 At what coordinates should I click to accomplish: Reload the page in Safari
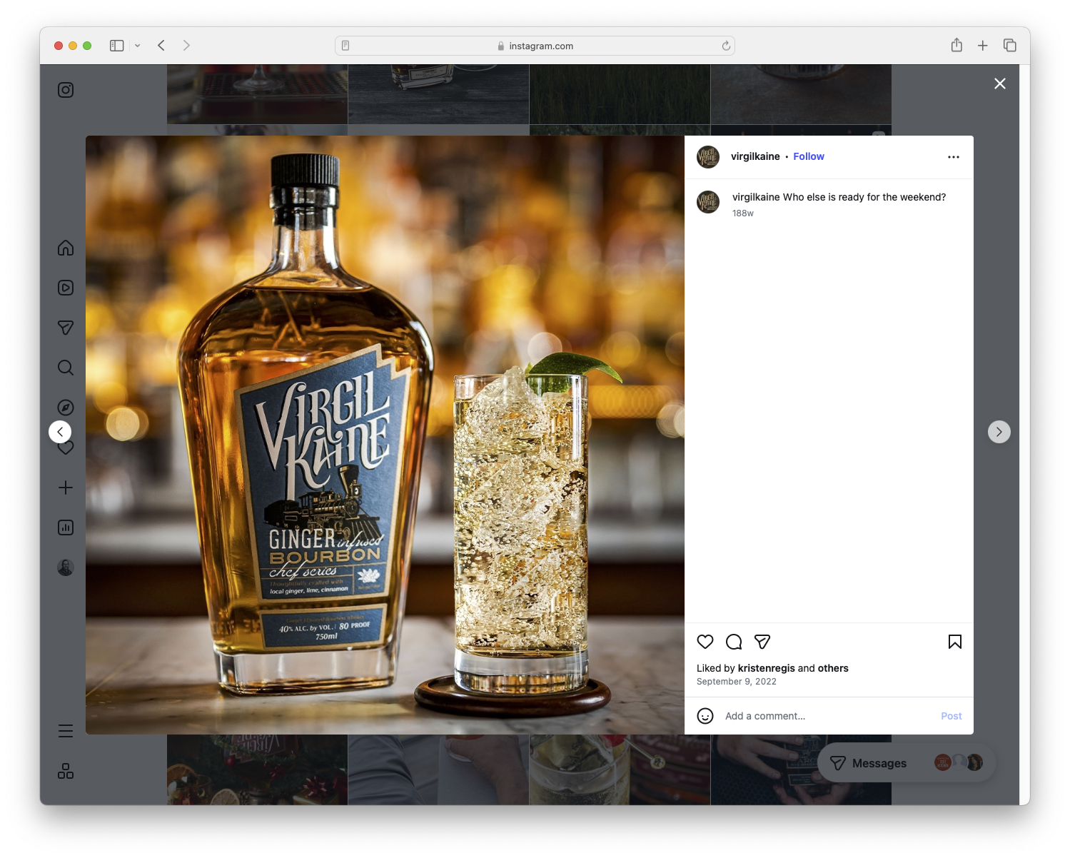coord(726,46)
